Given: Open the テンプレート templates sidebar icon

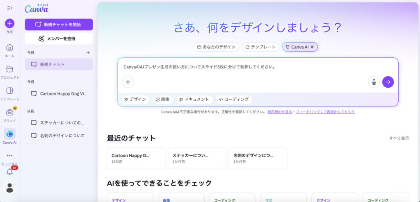Looking at the screenshot, I should [x=9, y=91].
